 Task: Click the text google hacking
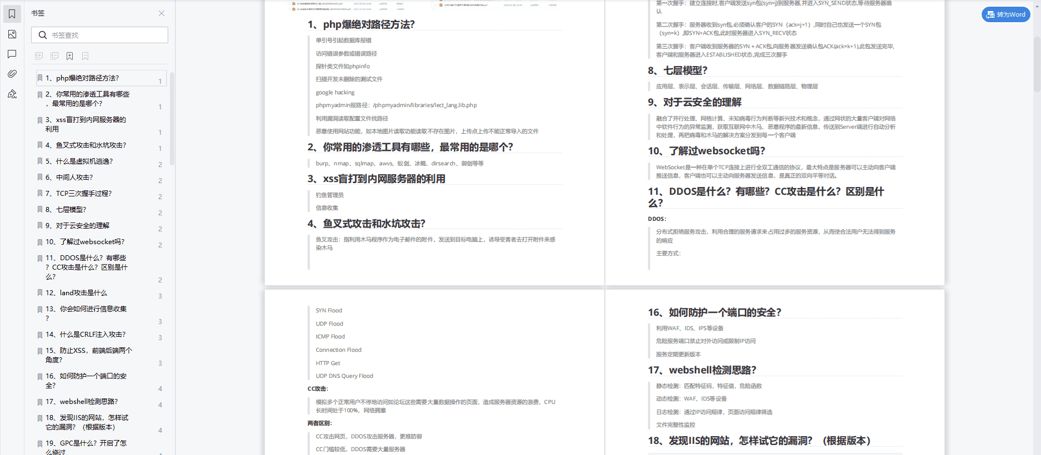pyautogui.click(x=335, y=93)
